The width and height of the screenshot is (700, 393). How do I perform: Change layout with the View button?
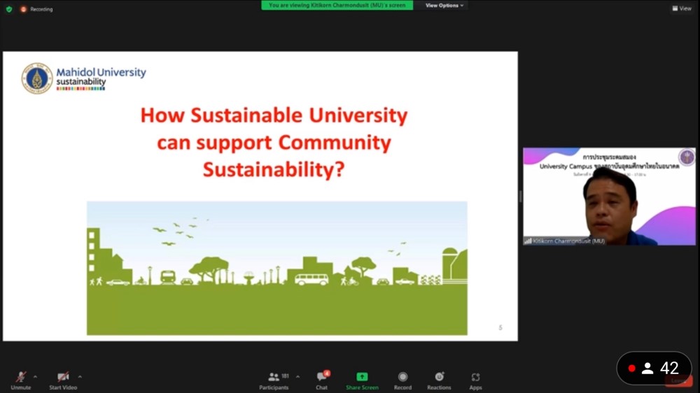[x=681, y=8]
